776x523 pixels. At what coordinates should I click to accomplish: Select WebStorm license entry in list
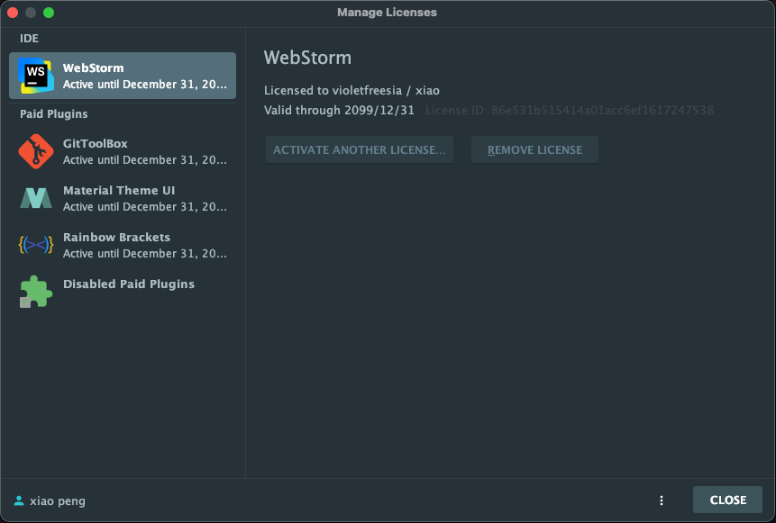click(x=123, y=76)
